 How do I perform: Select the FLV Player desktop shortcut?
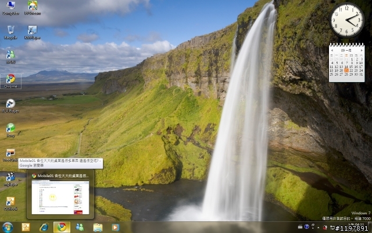pyautogui.click(x=10, y=106)
